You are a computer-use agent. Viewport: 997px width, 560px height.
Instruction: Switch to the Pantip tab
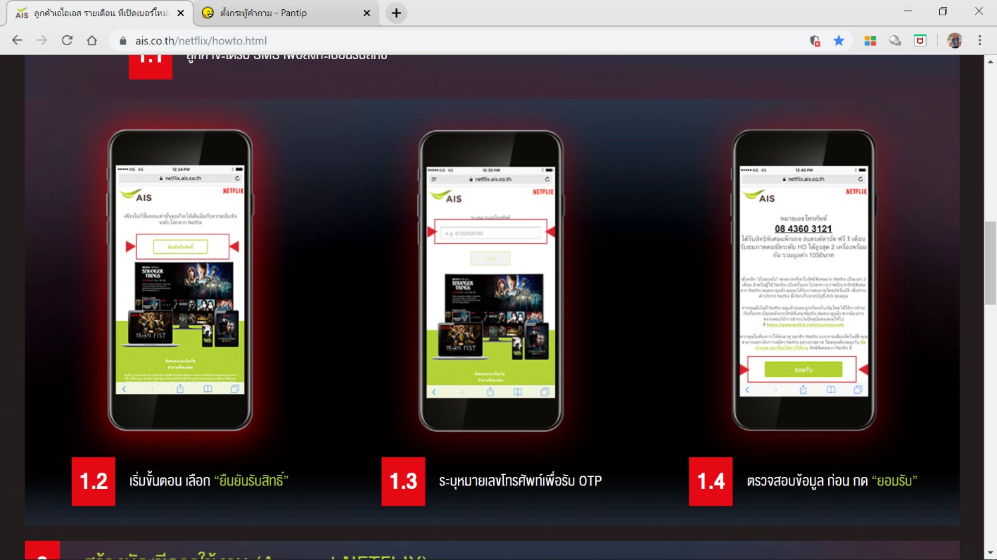pyautogui.click(x=286, y=13)
